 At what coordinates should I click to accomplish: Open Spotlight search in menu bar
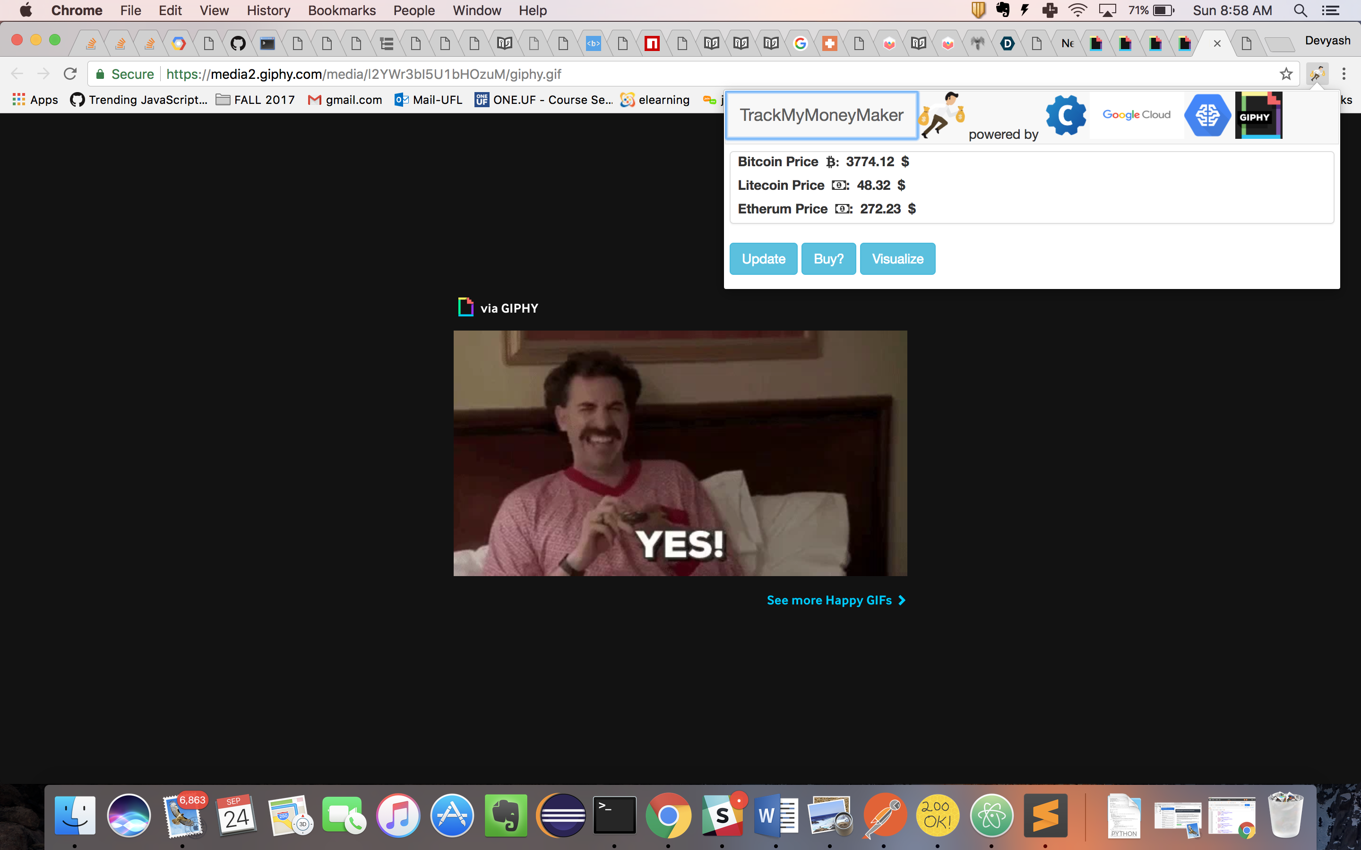[1300, 11]
